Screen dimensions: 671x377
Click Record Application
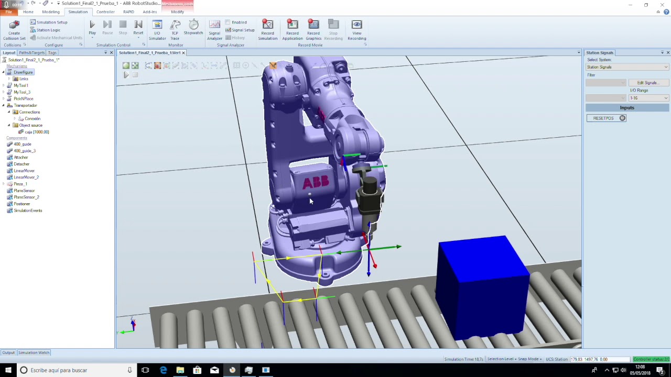[x=293, y=30]
